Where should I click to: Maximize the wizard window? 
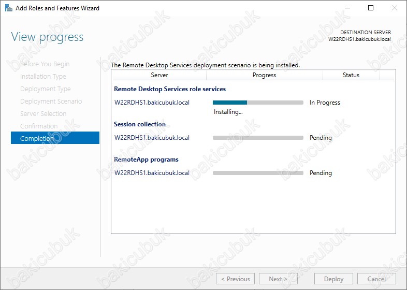pyautogui.click(x=371, y=8)
